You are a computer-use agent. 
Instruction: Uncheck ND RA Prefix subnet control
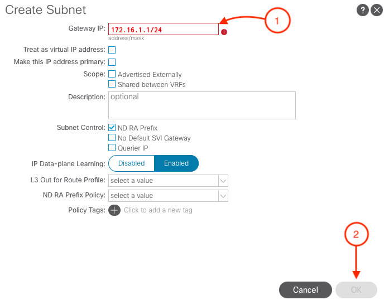pyautogui.click(x=112, y=128)
